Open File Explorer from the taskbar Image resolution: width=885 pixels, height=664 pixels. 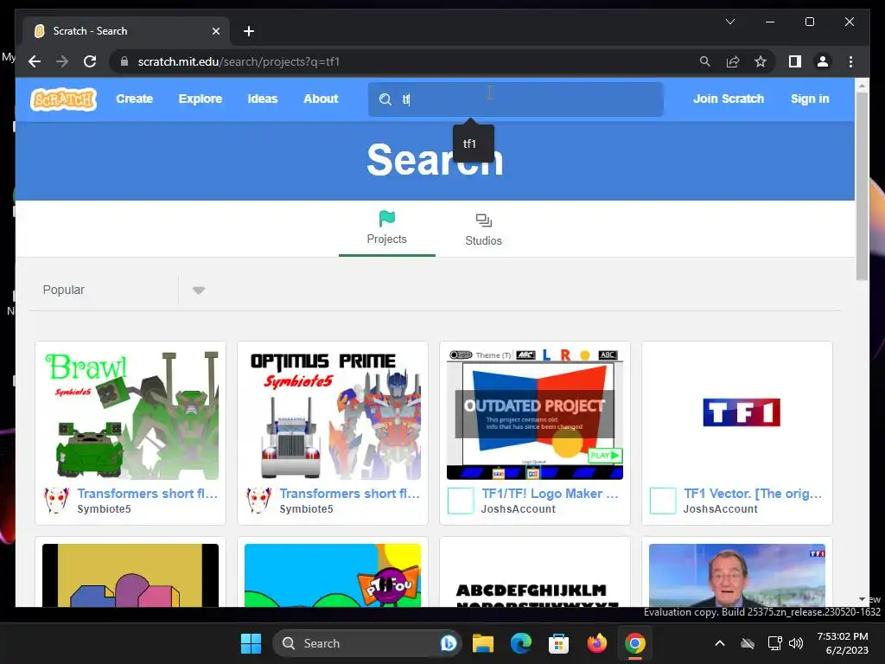tap(483, 643)
